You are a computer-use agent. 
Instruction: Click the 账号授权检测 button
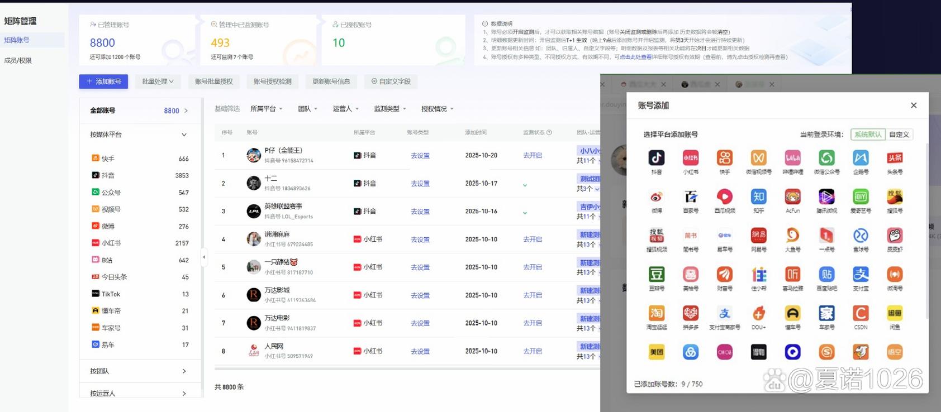click(x=273, y=82)
